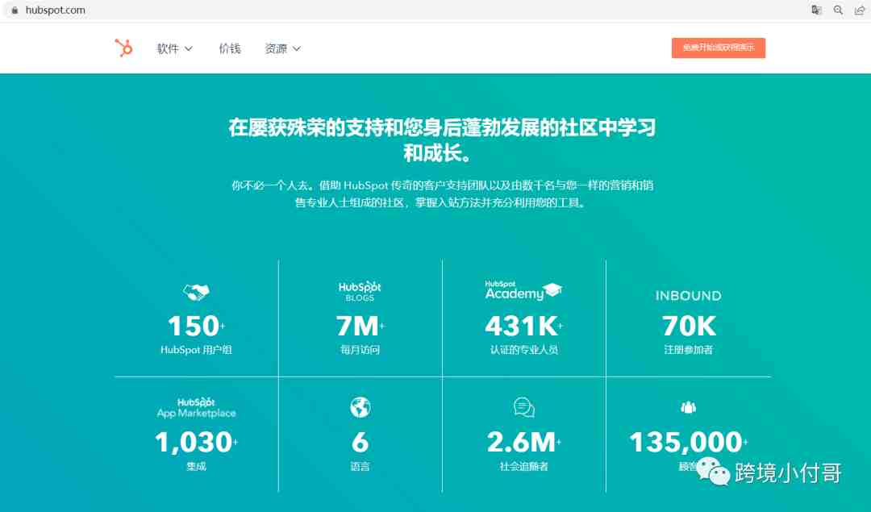
Task: Click the 注册参加者 label
Action: point(688,350)
